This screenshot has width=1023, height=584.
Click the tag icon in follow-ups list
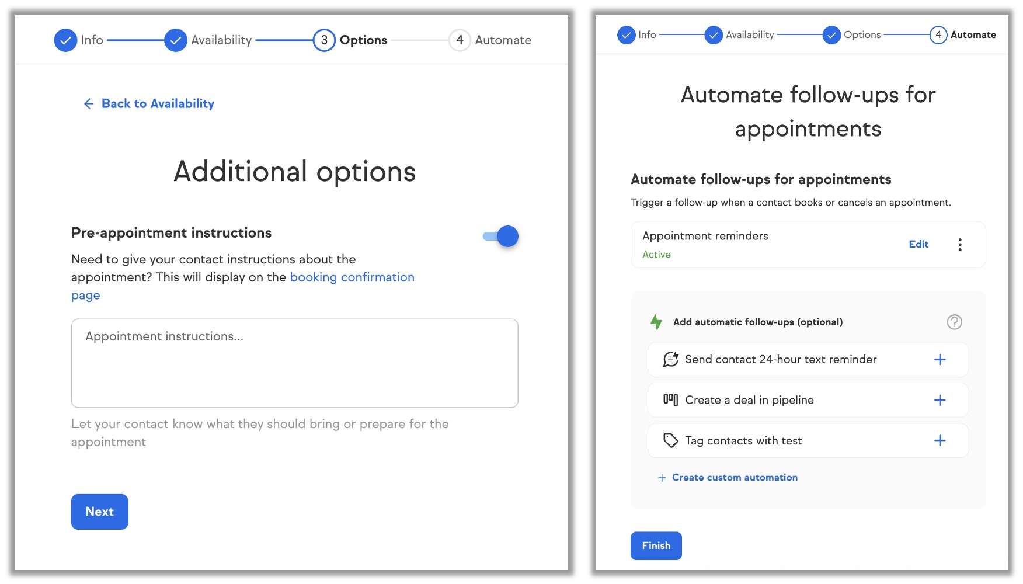tap(670, 441)
